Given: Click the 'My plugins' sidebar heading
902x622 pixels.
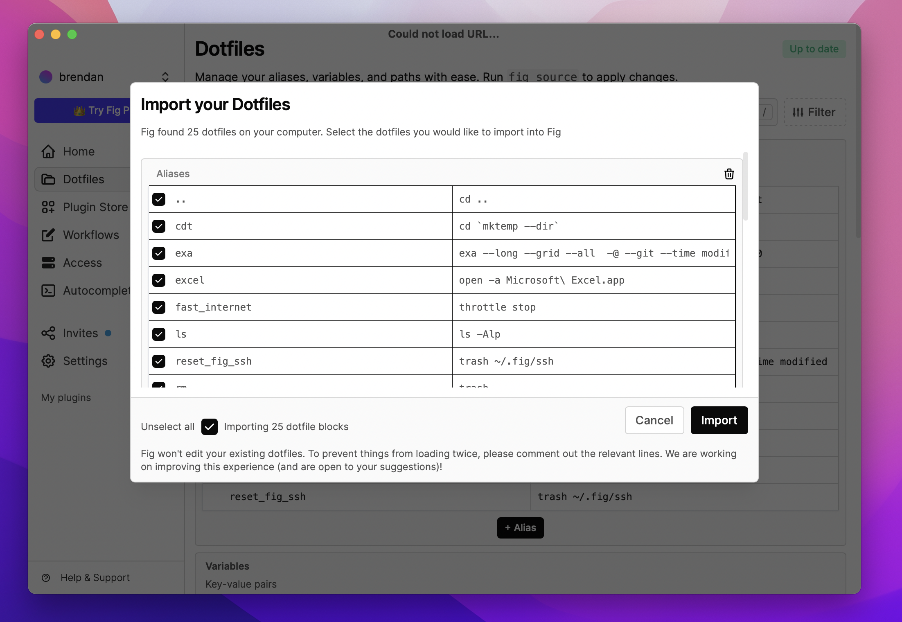Looking at the screenshot, I should (x=66, y=398).
